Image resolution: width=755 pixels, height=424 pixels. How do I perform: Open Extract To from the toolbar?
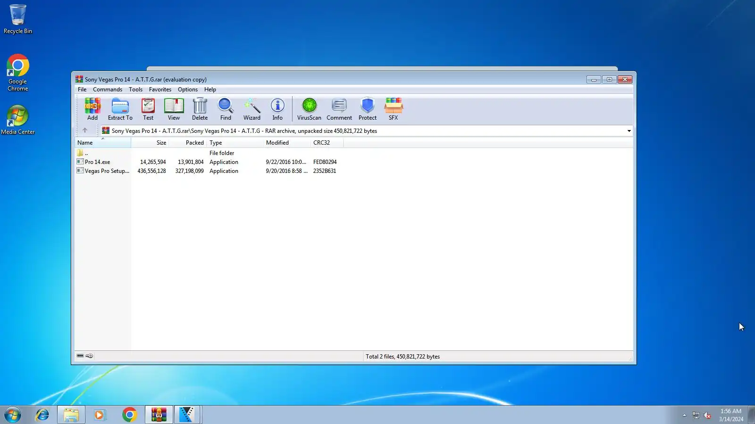(120, 109)
